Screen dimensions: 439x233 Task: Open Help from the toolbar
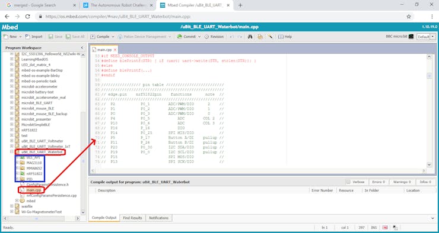(x=285, y=37)
